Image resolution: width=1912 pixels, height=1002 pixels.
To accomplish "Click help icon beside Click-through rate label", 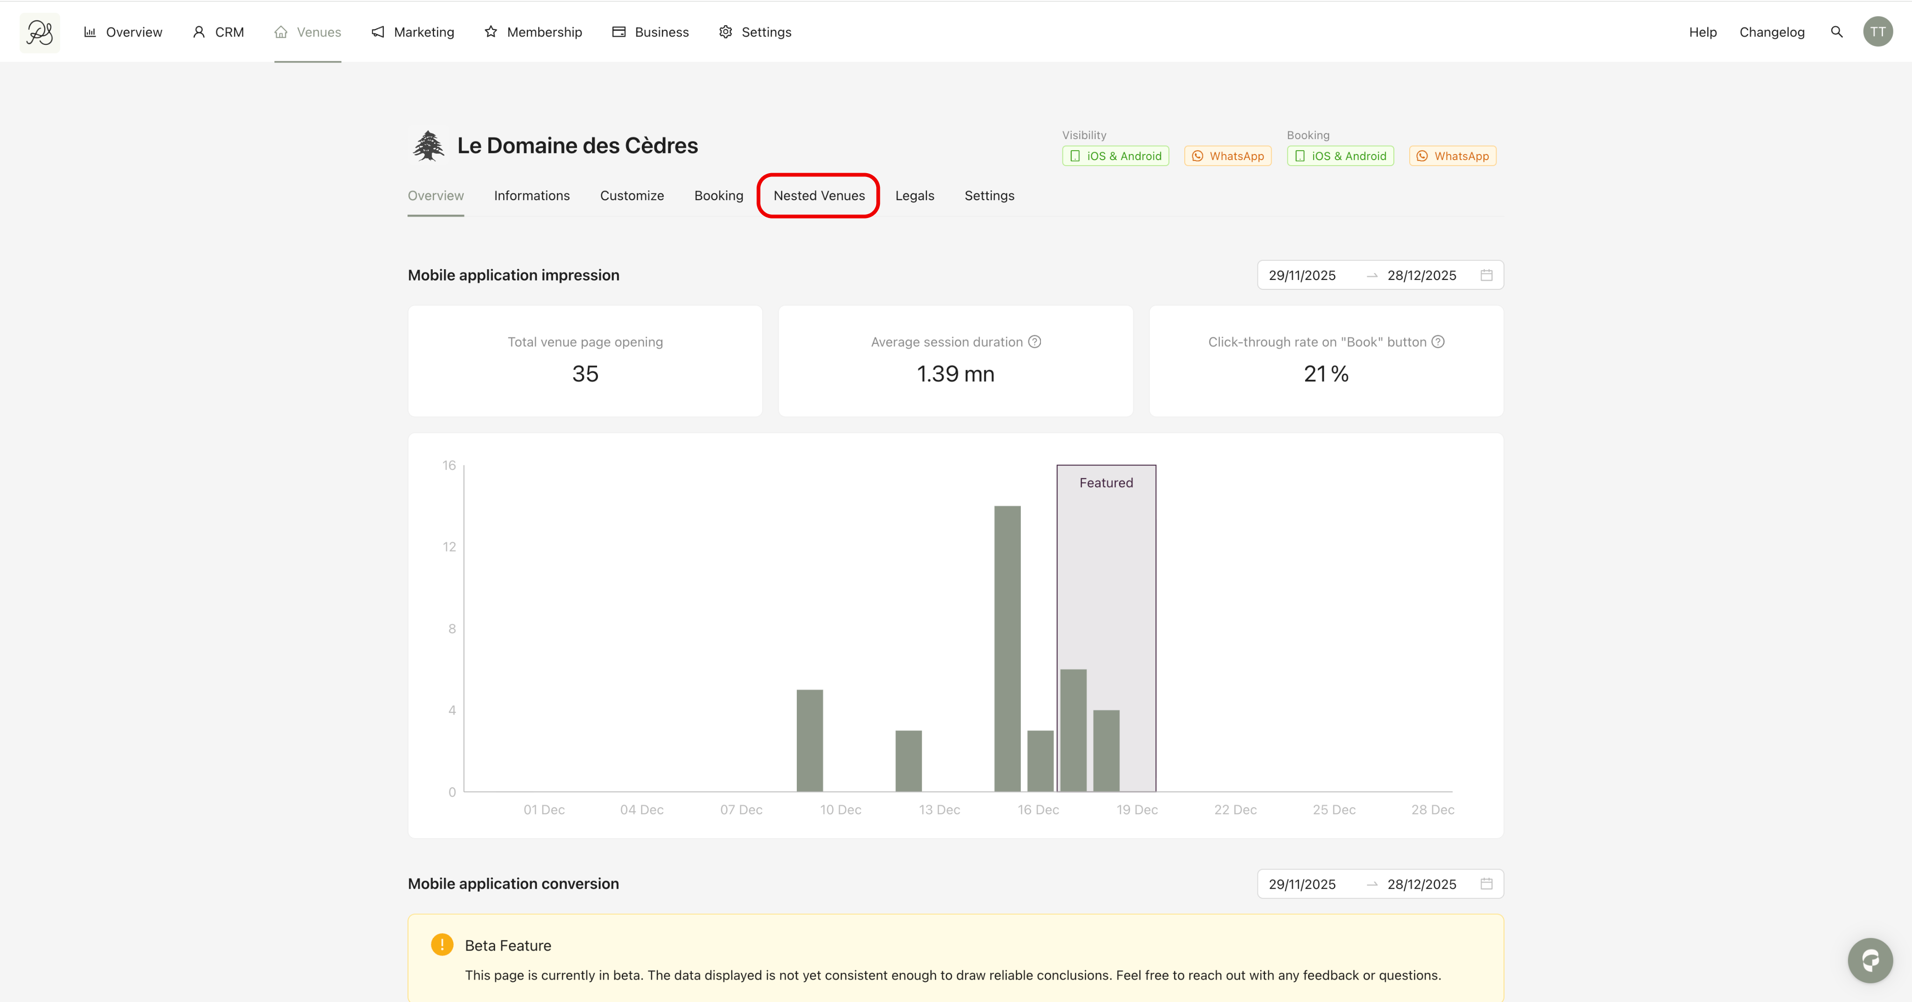I will [1438, 342].
